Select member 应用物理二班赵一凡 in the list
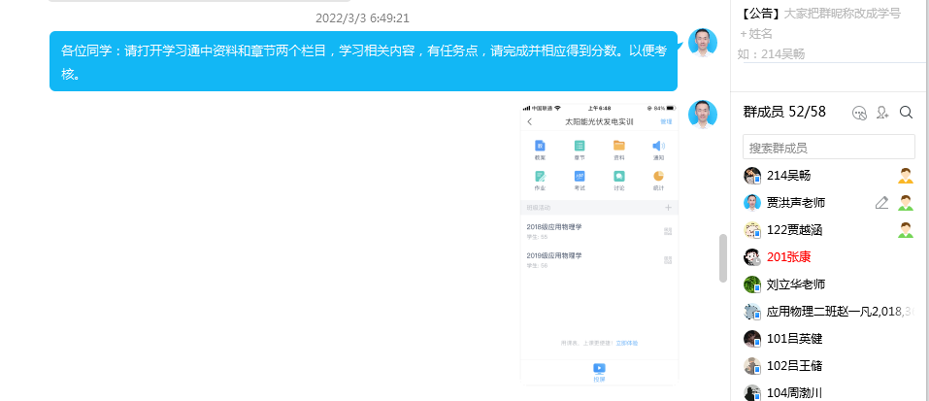Image resolution: width=929 pixels, height=401 pixels. 825,312
